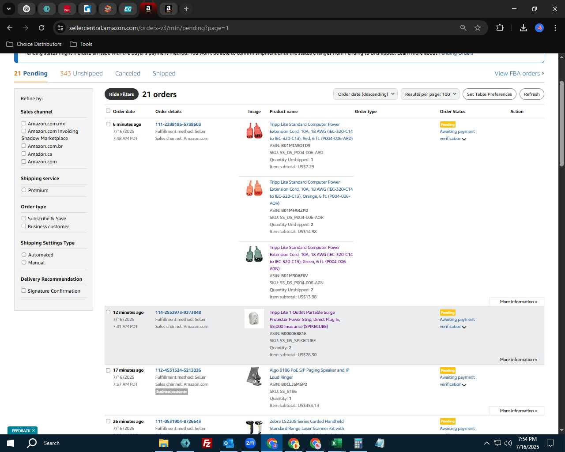Select the order 112-4531524-5213026 checkbox

click(108, 370)
